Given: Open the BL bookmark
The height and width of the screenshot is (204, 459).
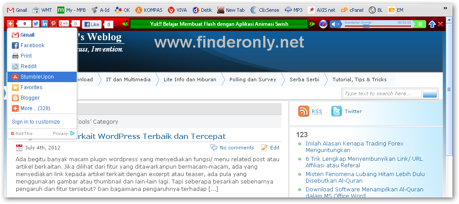Looking at the screenshot, I should point(376,10).
